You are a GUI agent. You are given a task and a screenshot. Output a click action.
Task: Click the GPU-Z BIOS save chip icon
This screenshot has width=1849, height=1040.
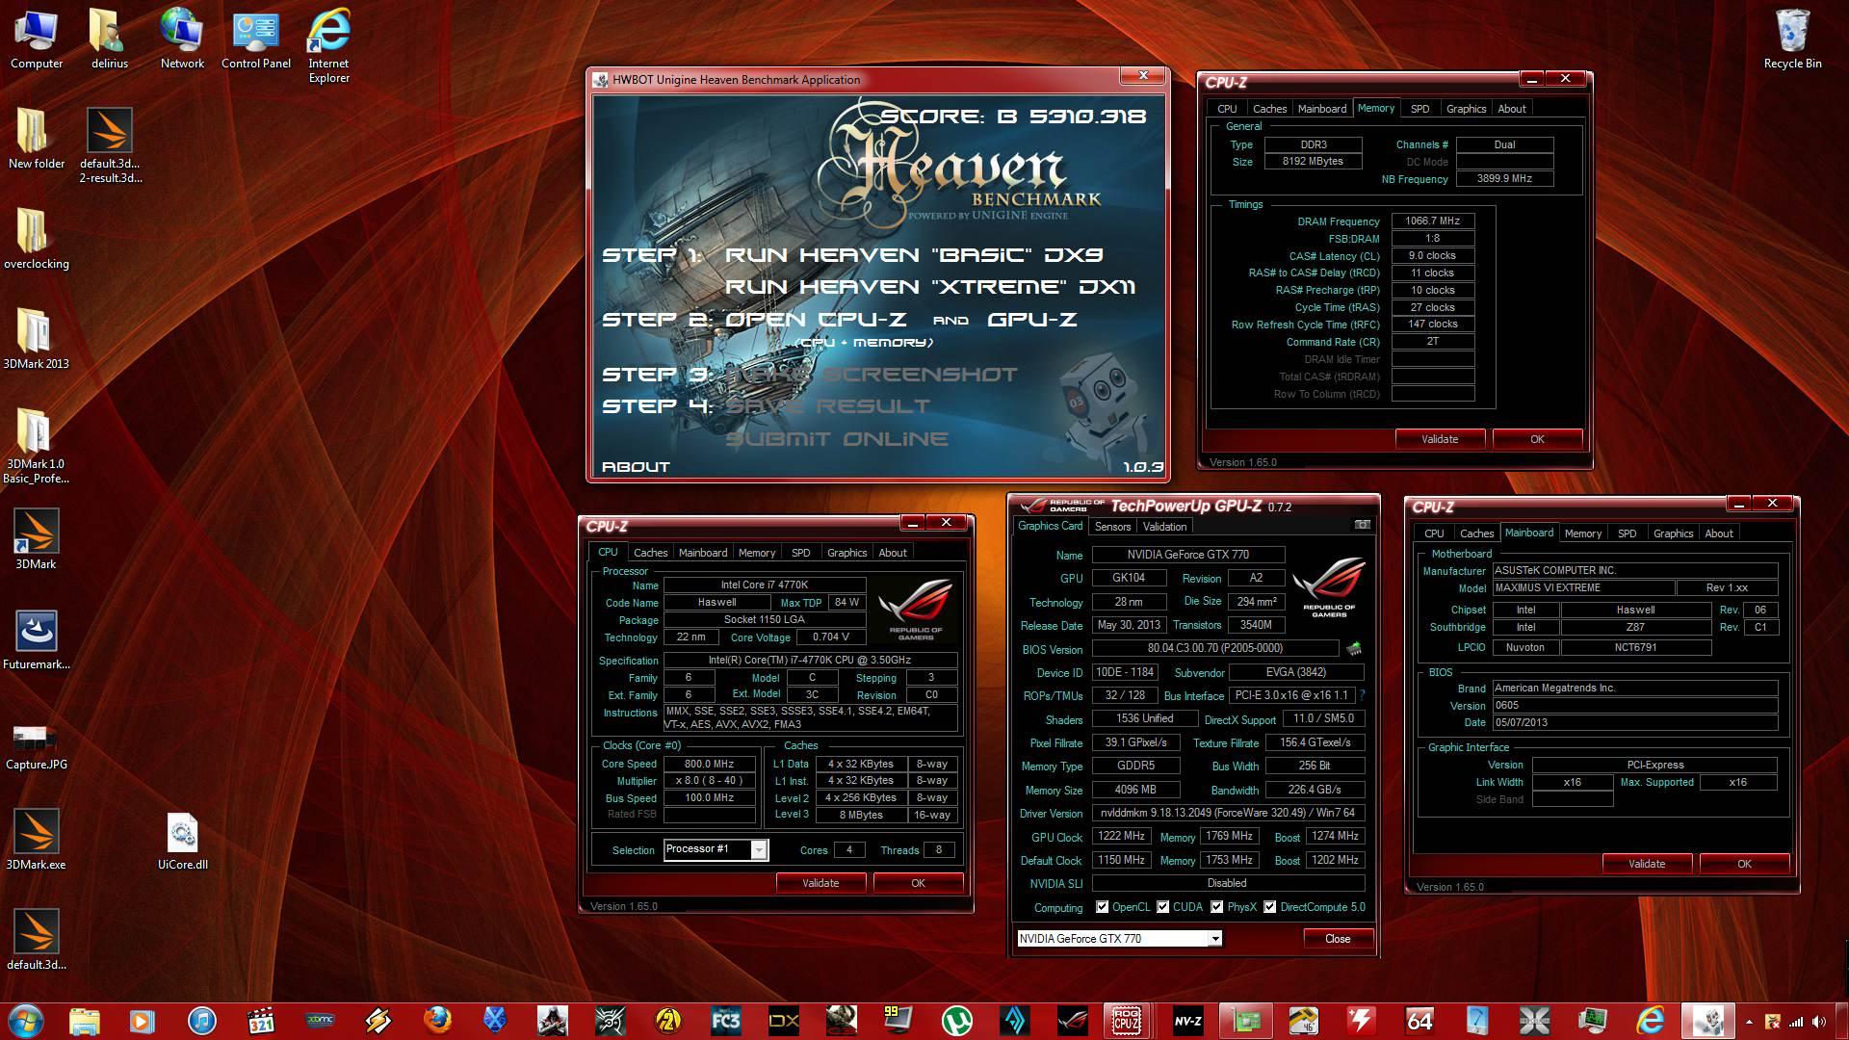coord(1354,649)
